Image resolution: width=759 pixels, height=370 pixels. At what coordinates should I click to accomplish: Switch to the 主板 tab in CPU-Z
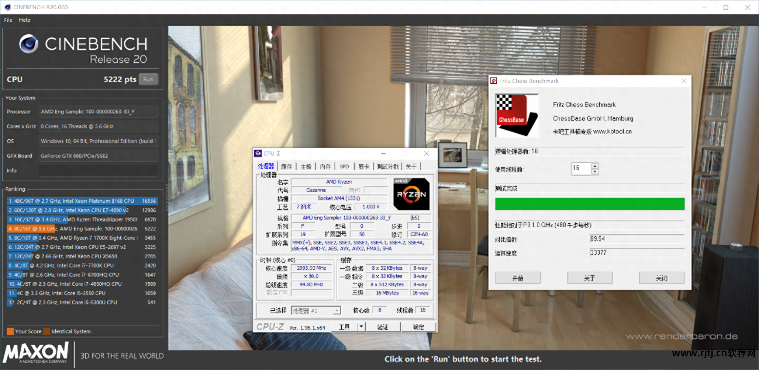(x=306, y=167)
